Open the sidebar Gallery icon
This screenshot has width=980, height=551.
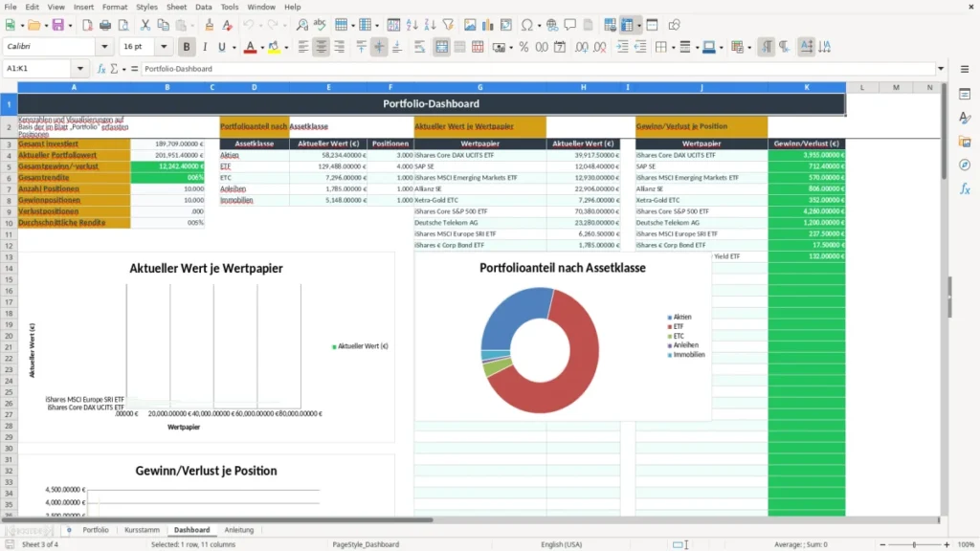click(x=965, y=142)
